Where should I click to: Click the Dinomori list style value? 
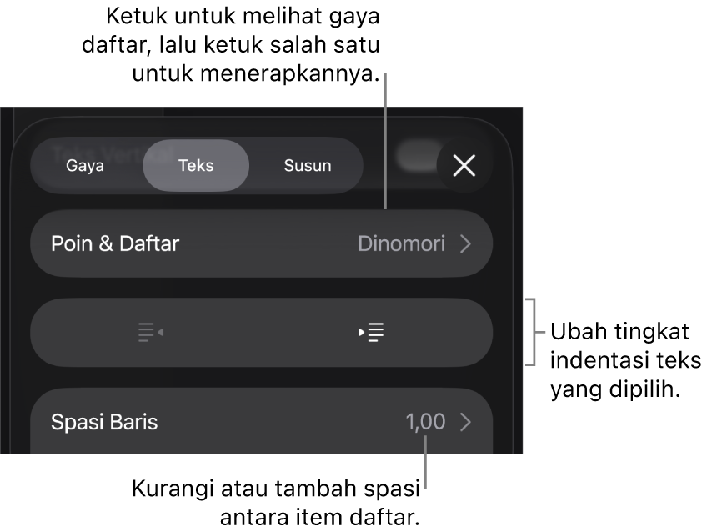(401, 244)
